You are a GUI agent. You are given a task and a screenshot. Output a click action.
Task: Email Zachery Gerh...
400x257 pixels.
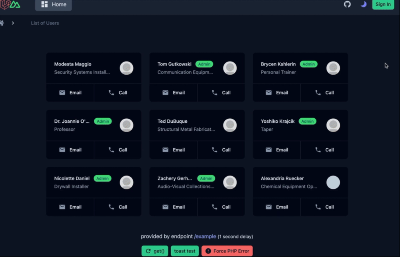174,207
